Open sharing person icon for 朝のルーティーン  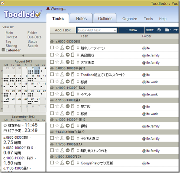62,48
